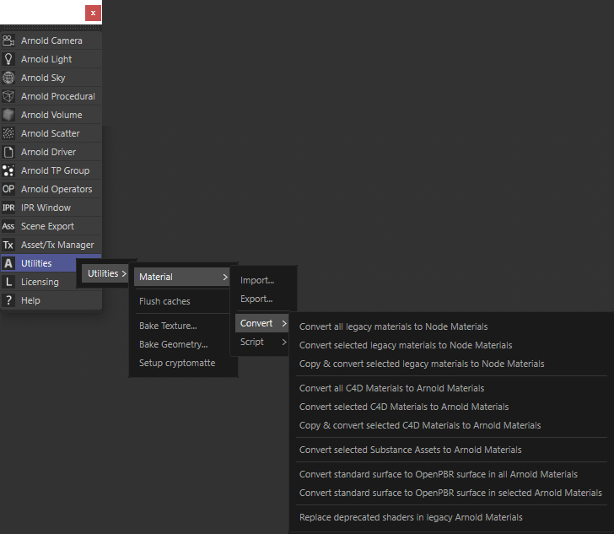Open Asset/Tx Manager entry
The height and width of the screenshot is (534, 614).
(51, 245)
